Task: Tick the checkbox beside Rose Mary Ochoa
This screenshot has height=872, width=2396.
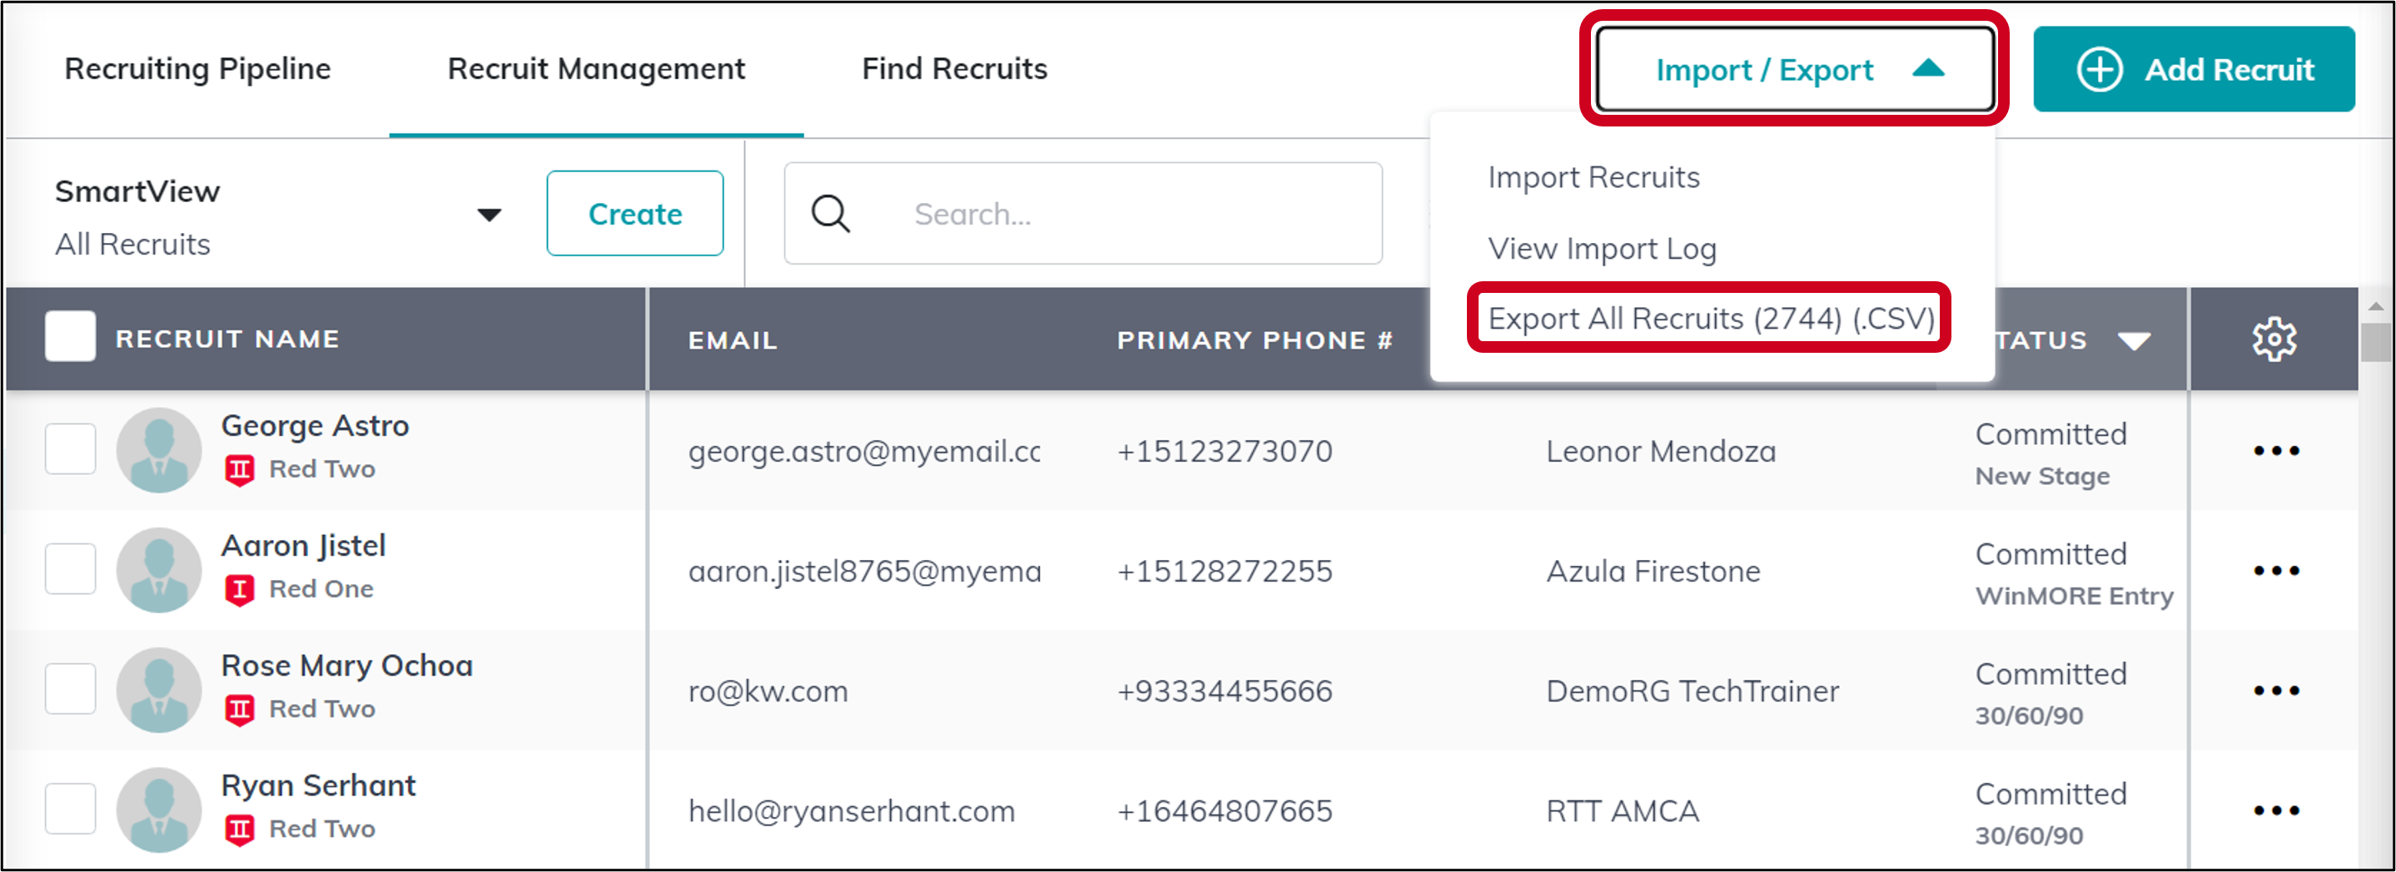Action: coord(71,689)
